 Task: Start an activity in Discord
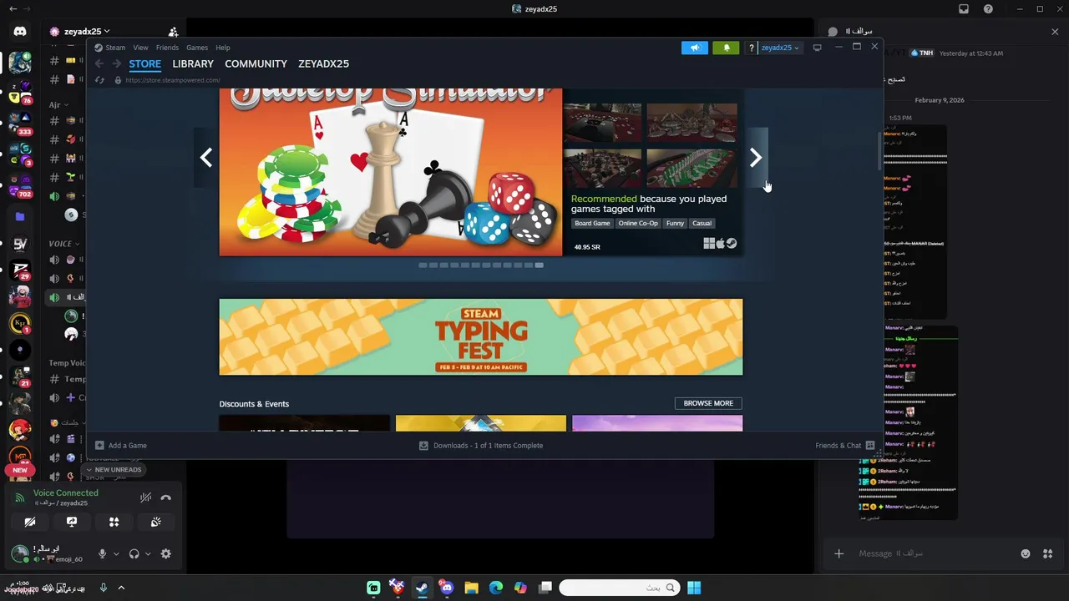[x=114, y=522]
